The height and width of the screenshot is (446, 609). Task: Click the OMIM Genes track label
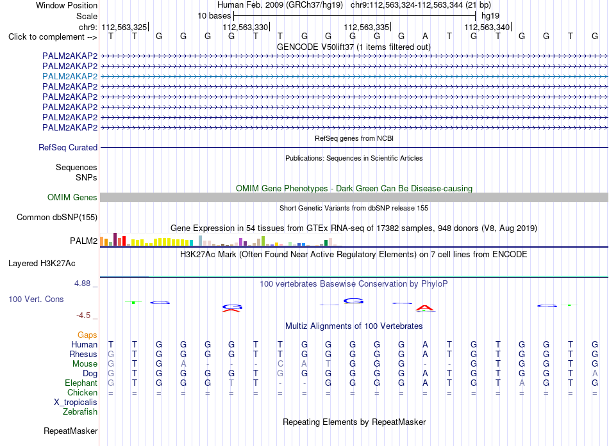tap(72, 197)
